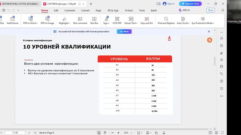Click the book icon in right sidebar
This screenshot has width=241, height=135.
pyautogui.click(x=221, y=88)
